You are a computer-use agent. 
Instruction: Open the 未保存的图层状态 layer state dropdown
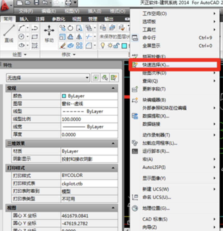point(114,36)
